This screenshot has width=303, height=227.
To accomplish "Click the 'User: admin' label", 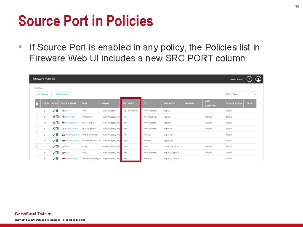I will click(x=237, y=79).
